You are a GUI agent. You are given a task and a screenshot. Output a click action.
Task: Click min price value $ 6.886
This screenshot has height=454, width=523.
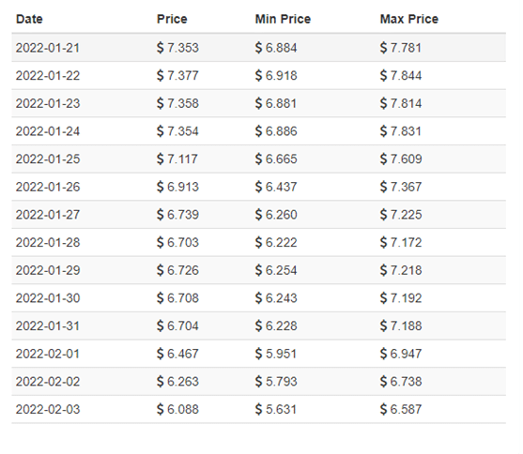click(x=276, y=131)
